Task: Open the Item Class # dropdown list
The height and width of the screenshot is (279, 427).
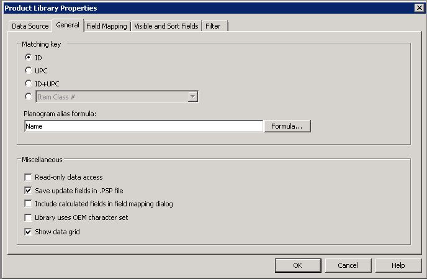Action: (x=192, y=96)
